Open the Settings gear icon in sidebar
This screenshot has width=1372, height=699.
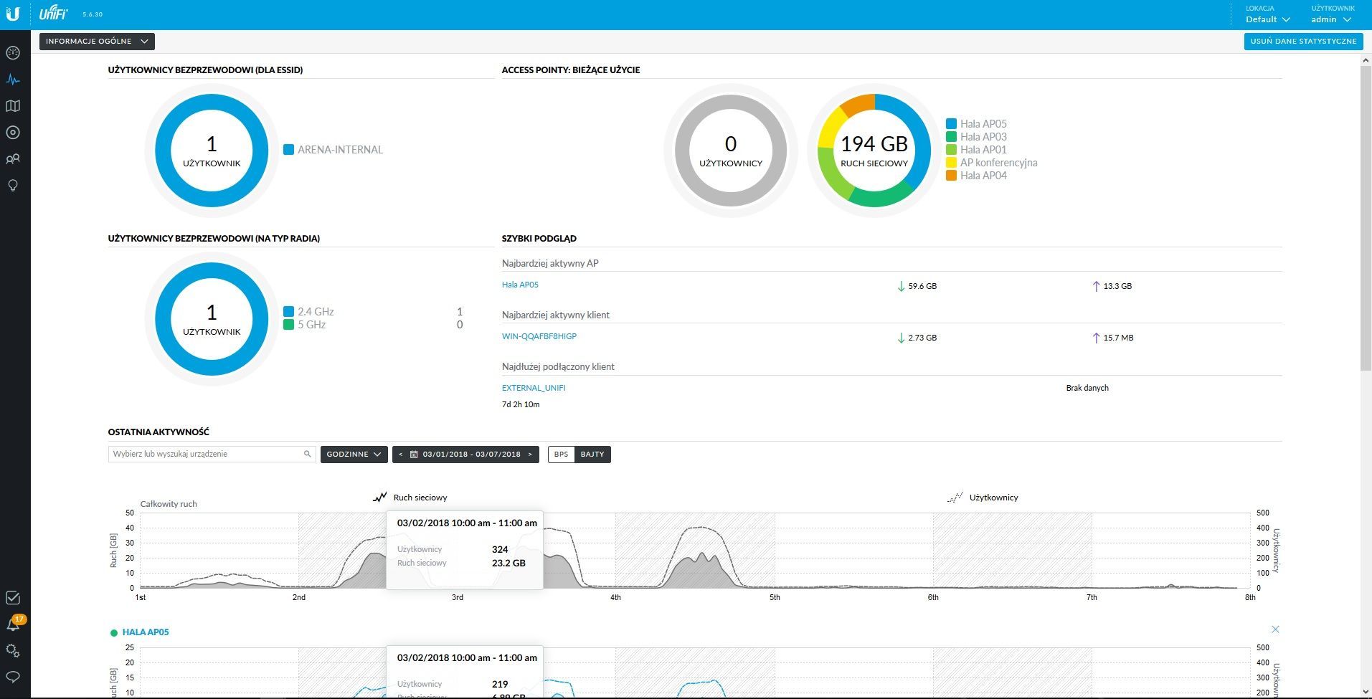tap(12, 650)
